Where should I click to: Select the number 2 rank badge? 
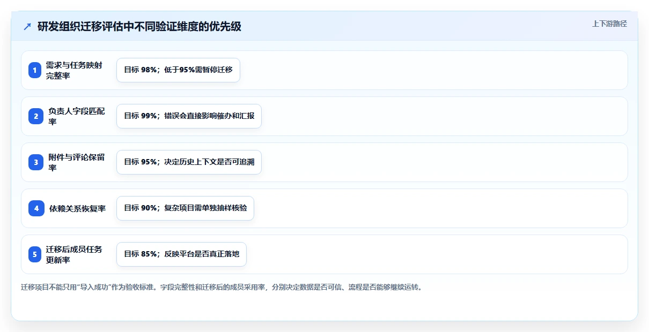(35, 116)
